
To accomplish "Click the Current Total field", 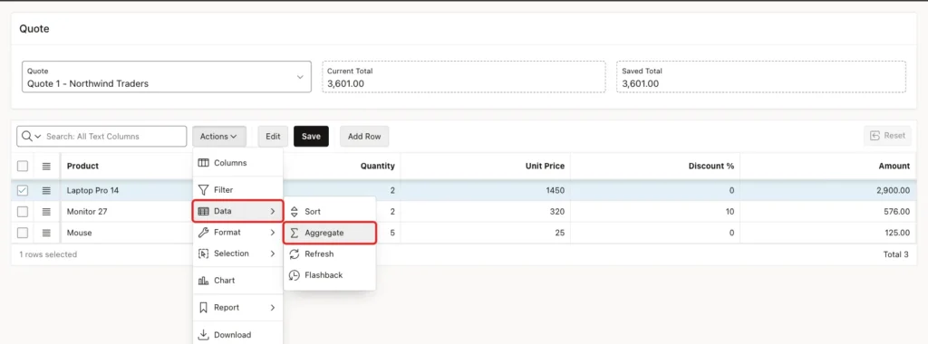I will click(x=463, y=77).
